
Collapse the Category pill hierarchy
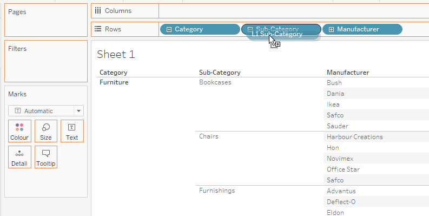(x=169, y=29)
